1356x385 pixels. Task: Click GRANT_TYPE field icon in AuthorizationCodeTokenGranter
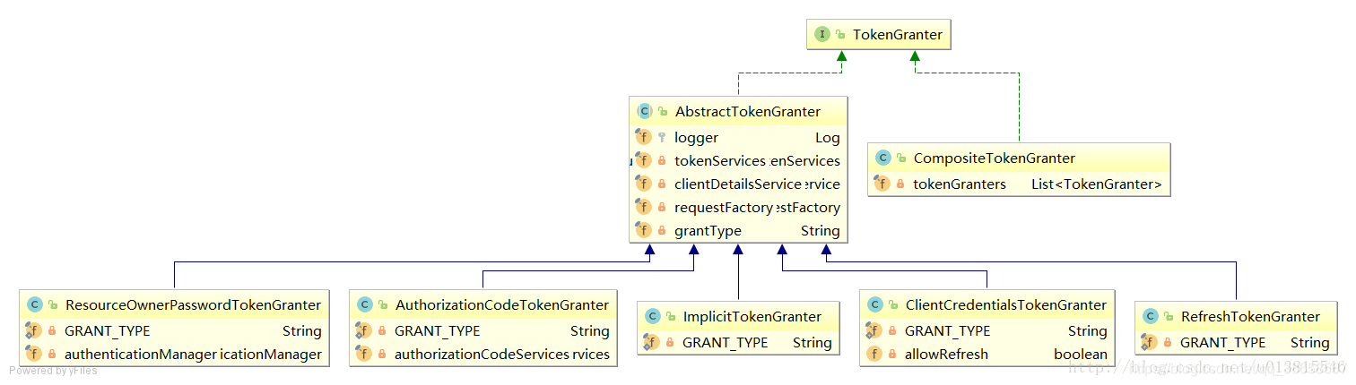click(364, 330)
